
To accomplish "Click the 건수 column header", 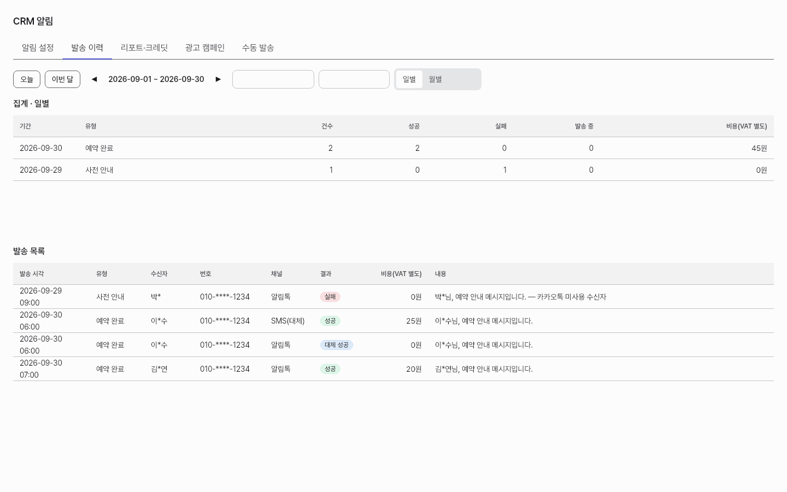I will pyautogui.click(x=327, y=126).
